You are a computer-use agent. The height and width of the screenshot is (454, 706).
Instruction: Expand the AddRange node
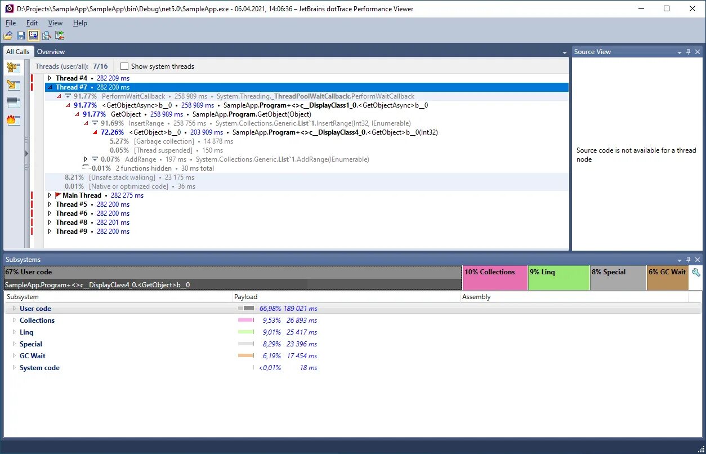86,159
